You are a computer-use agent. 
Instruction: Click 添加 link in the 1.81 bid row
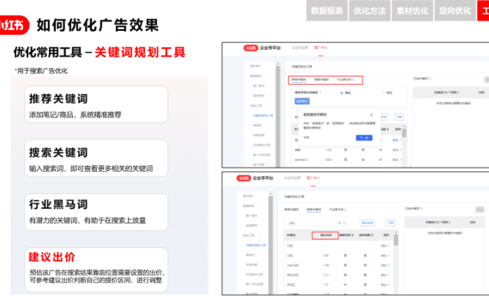[384, 256]
